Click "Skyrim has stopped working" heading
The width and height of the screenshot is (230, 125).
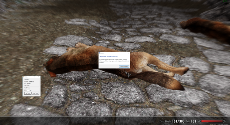coord(108,56)
